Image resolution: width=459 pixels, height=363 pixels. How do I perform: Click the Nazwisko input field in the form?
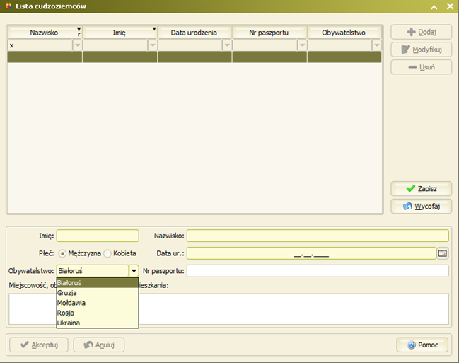coord(318,236)
